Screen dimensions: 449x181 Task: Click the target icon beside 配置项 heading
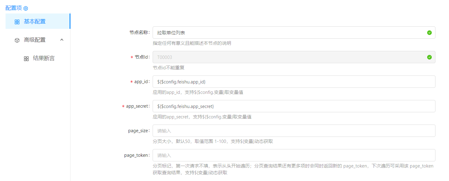click(x=26, y=8)
